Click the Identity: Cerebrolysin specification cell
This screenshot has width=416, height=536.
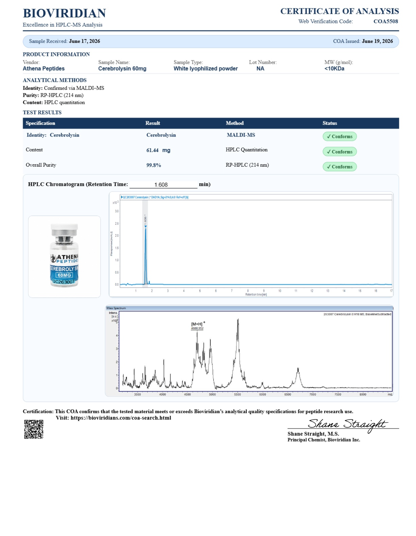[x=53, y=135]
